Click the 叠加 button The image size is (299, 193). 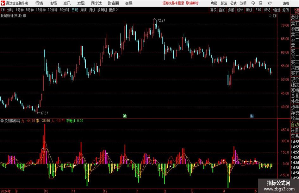[x=222, y=10]
